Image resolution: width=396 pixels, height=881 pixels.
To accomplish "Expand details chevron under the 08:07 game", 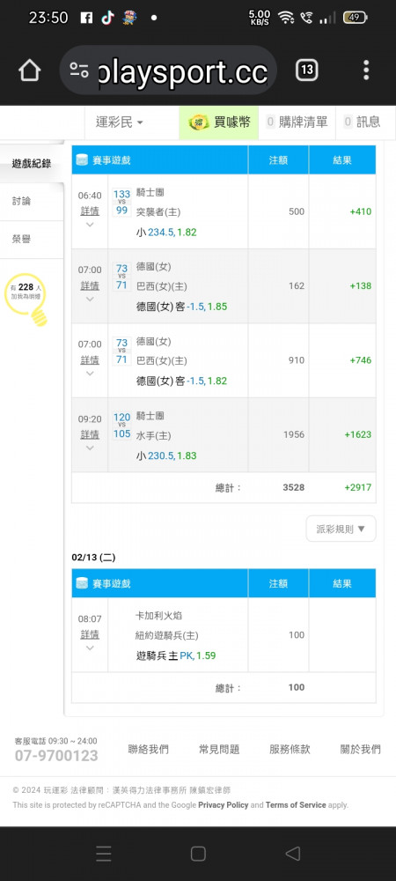I will 90,648.
